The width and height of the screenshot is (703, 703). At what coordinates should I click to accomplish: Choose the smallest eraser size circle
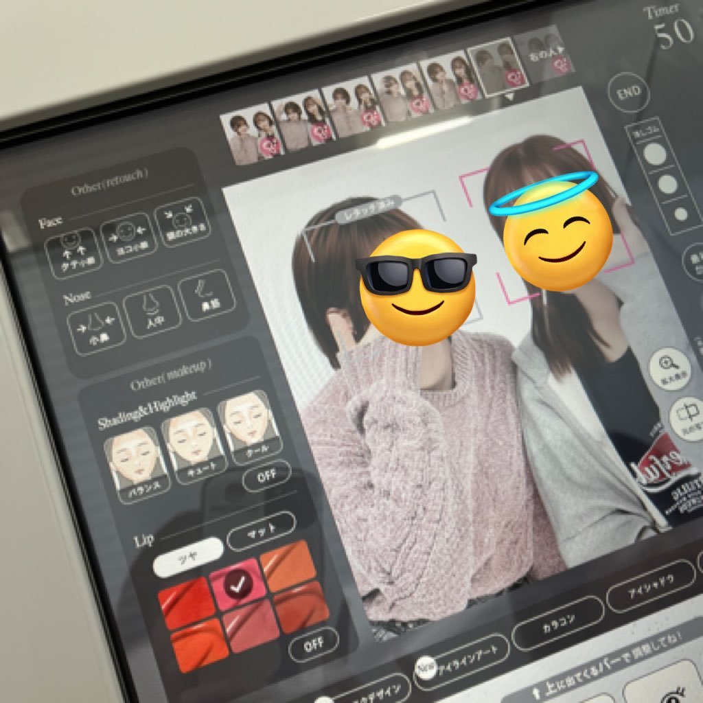680,214
